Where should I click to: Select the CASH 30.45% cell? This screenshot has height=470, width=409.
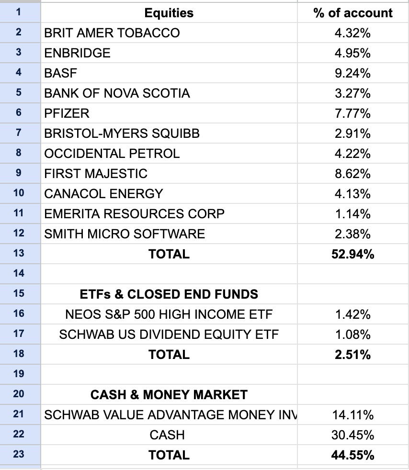(352, 435)
